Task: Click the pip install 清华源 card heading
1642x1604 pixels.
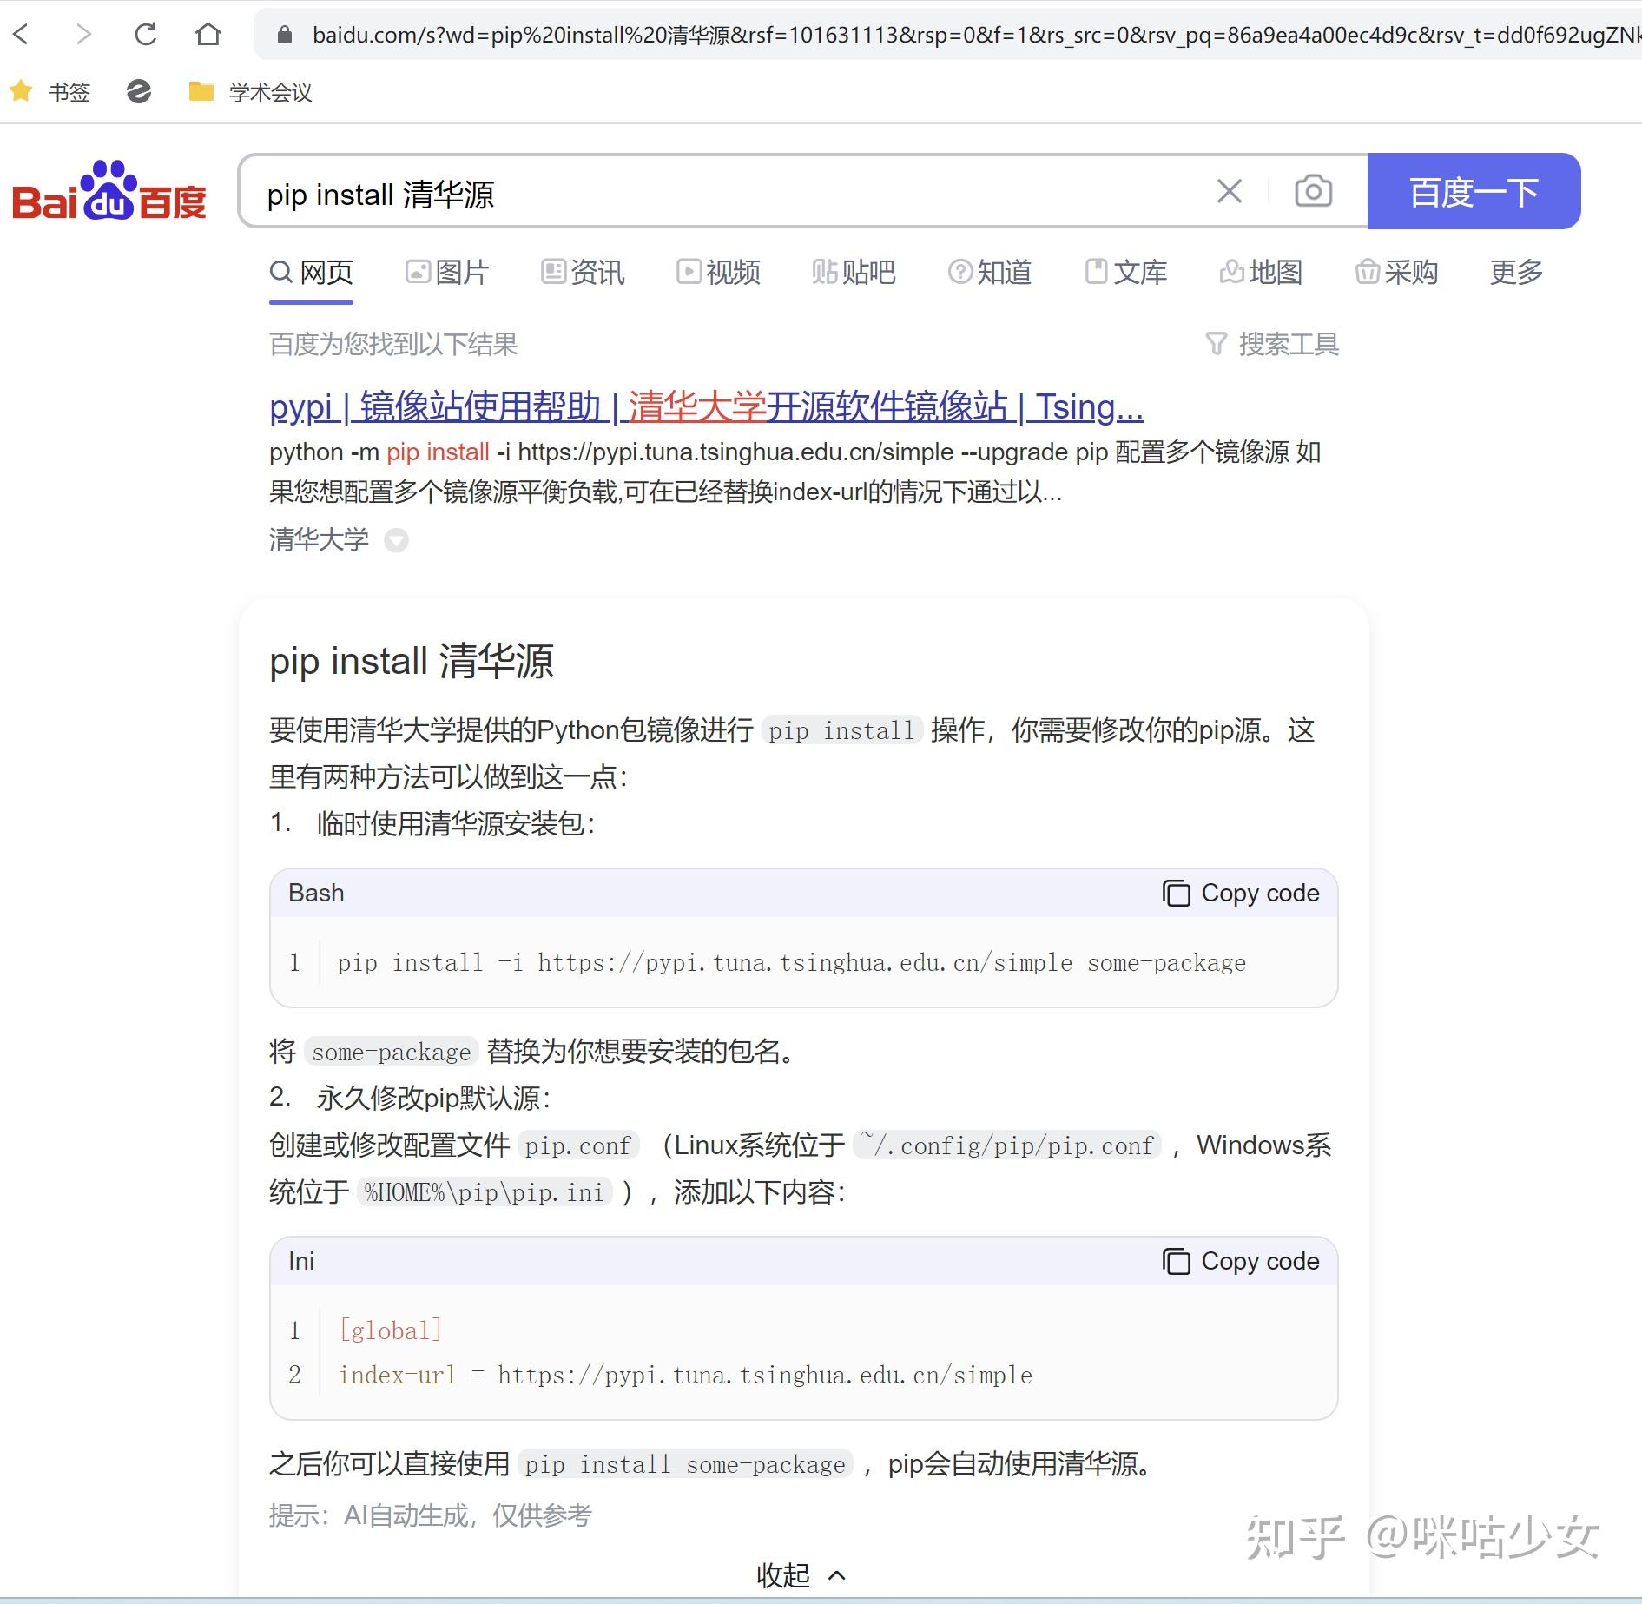Action: point(412,661)
